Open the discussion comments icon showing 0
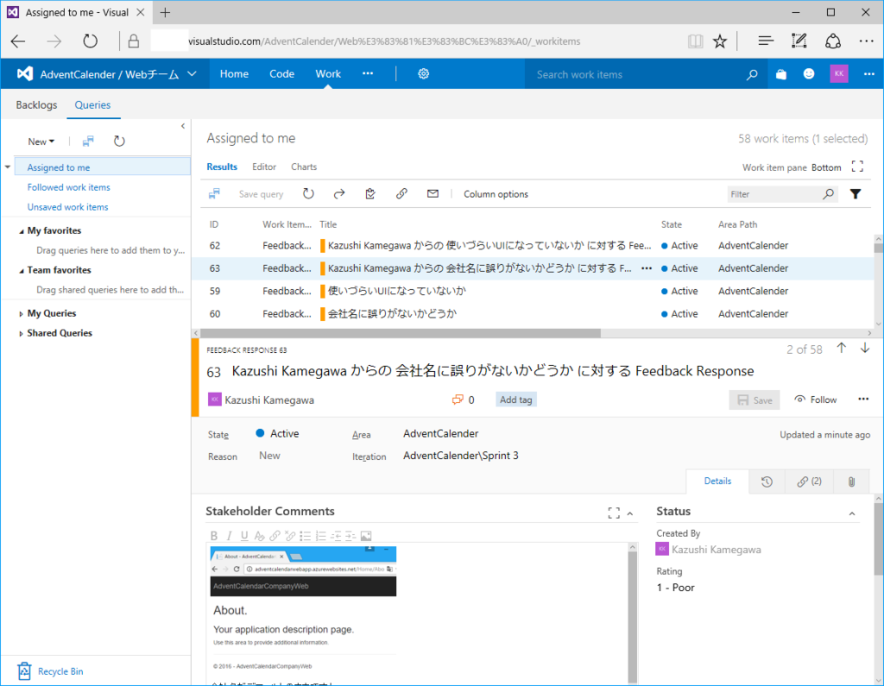Image resolution: width=884 pixels, height=686 pixels. point(458,400)
